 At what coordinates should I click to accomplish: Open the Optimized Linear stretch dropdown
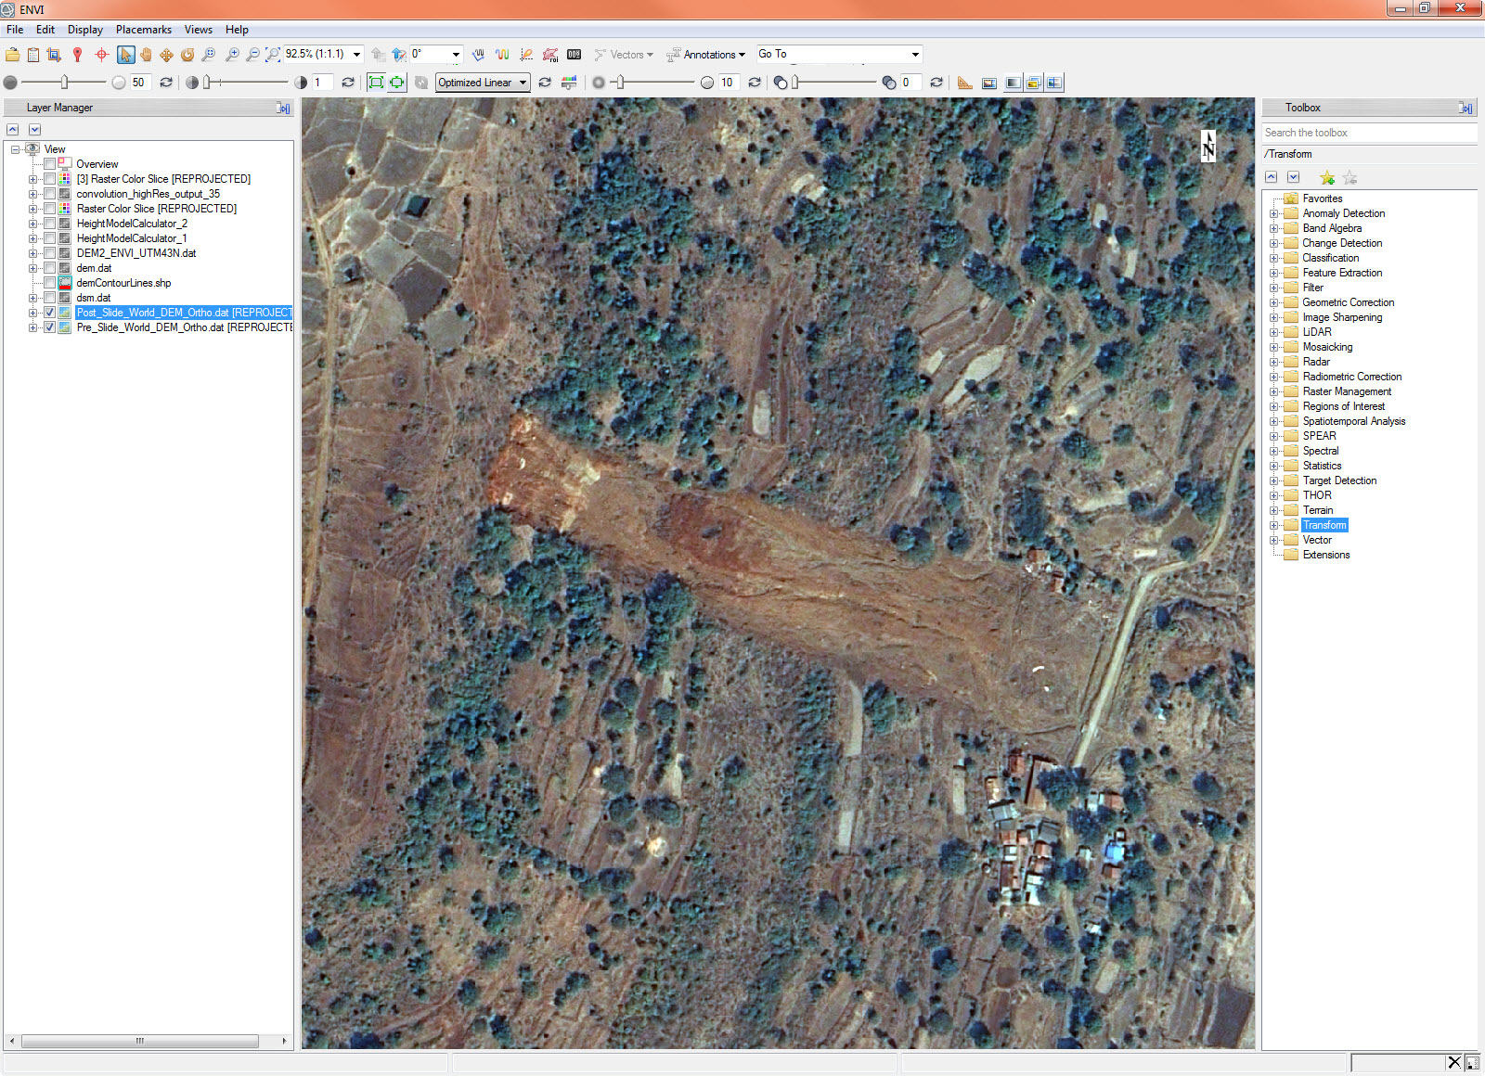483,83
